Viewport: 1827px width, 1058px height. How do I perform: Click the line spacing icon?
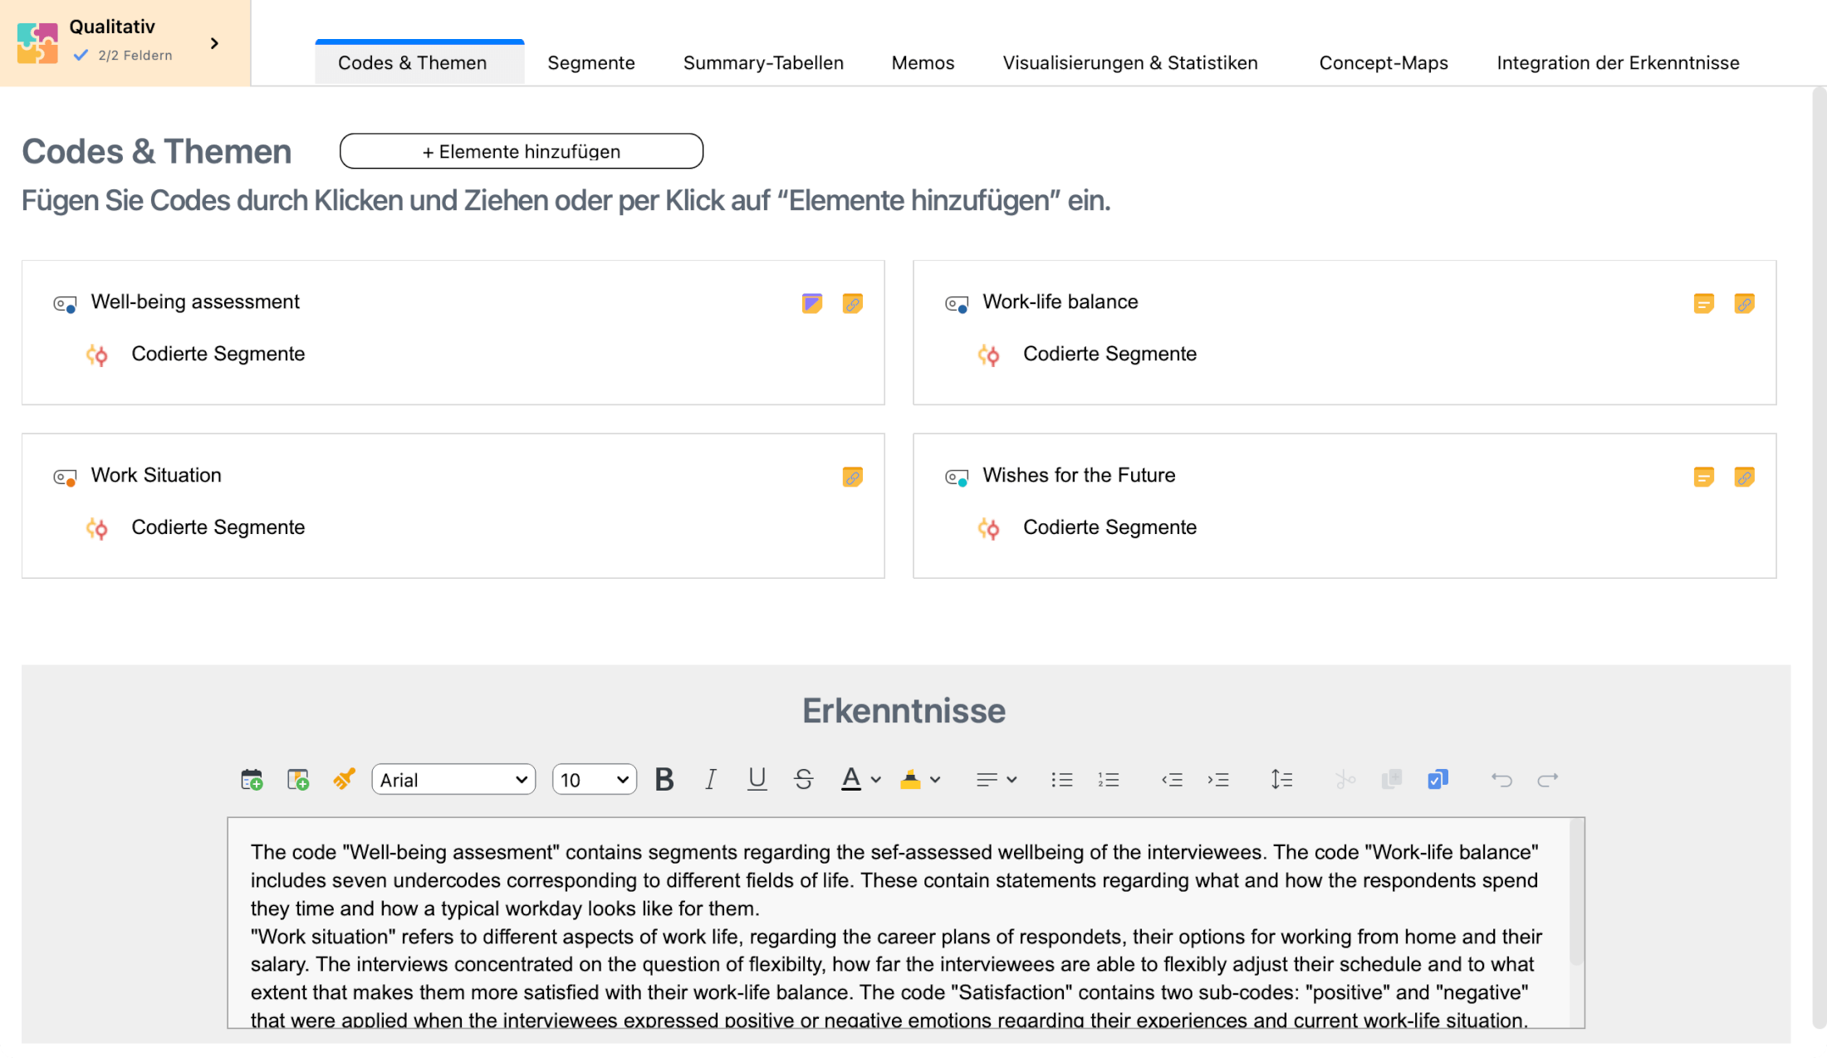[x=1281, y=779]
